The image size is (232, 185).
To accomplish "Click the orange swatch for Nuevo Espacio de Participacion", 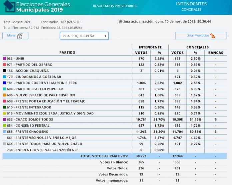I will (4, 95).
